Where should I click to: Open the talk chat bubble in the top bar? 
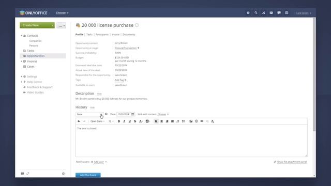279,13
